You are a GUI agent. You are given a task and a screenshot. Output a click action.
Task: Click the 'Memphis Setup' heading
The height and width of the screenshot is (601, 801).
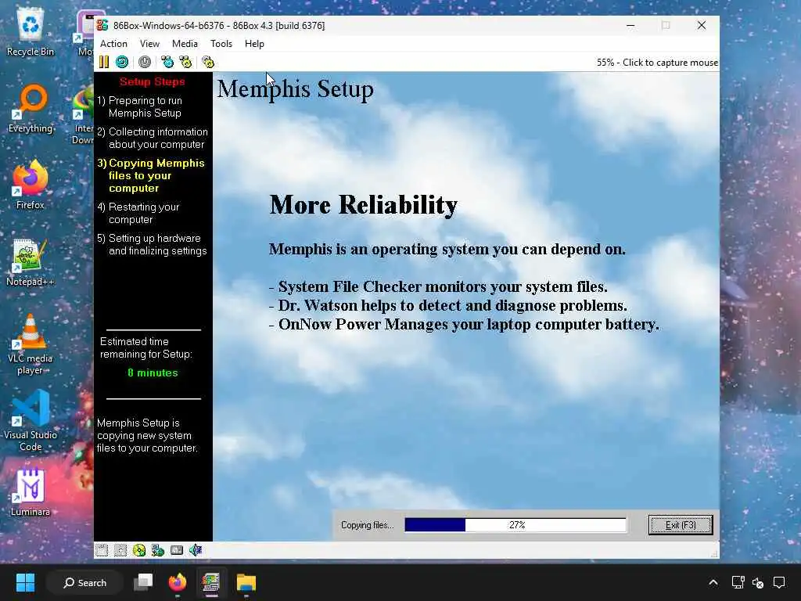coord(295,89)
